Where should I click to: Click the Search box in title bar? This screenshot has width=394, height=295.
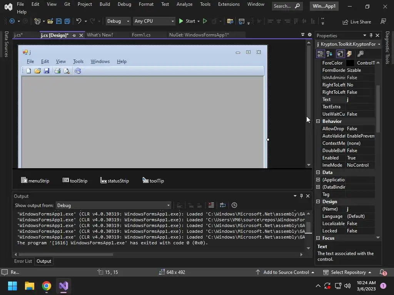(x=287, y=6)
